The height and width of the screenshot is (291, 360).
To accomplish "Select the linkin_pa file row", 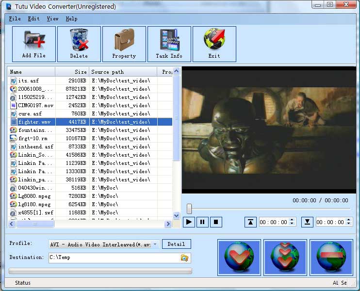I will [x=90, y=180].
